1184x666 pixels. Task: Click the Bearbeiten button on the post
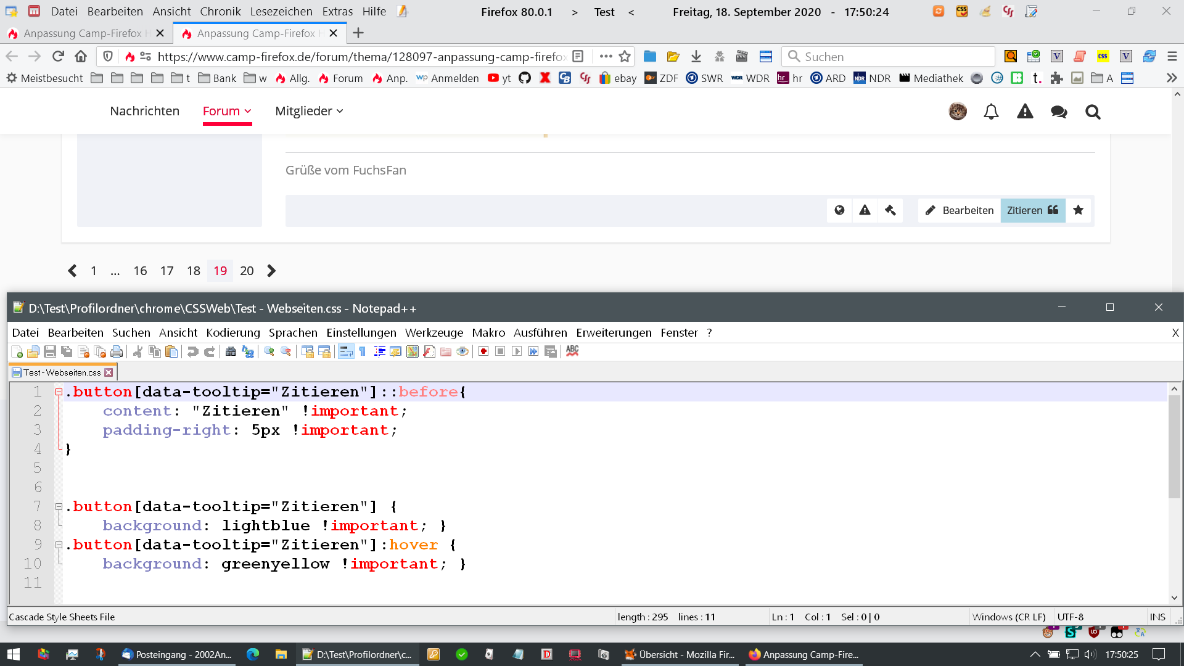coord(959,210)
